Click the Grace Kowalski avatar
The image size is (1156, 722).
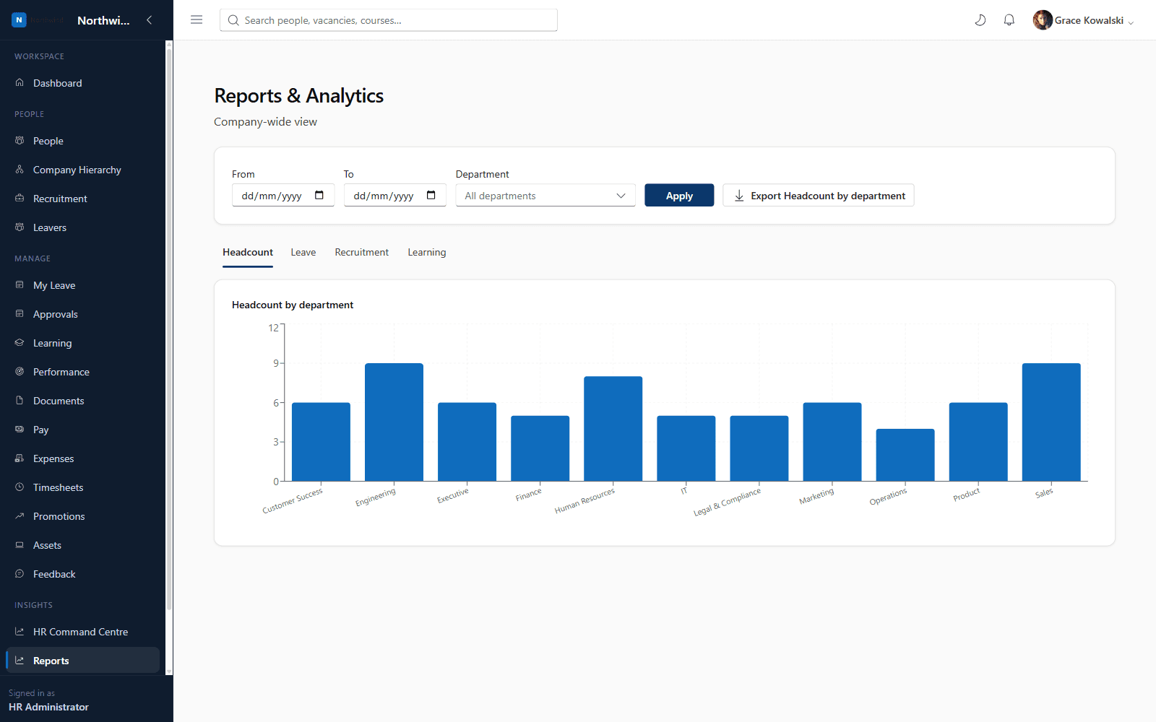[1043, 20]
